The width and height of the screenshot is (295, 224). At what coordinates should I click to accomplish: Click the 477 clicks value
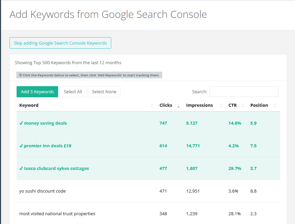pos(163,168)
